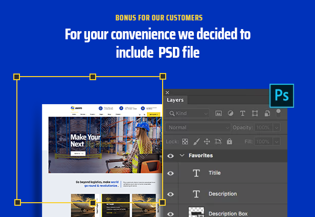Open the Opacity slider arrow
Image resolution: width=315 pixels, height=217 pixels.
(277, 127)
